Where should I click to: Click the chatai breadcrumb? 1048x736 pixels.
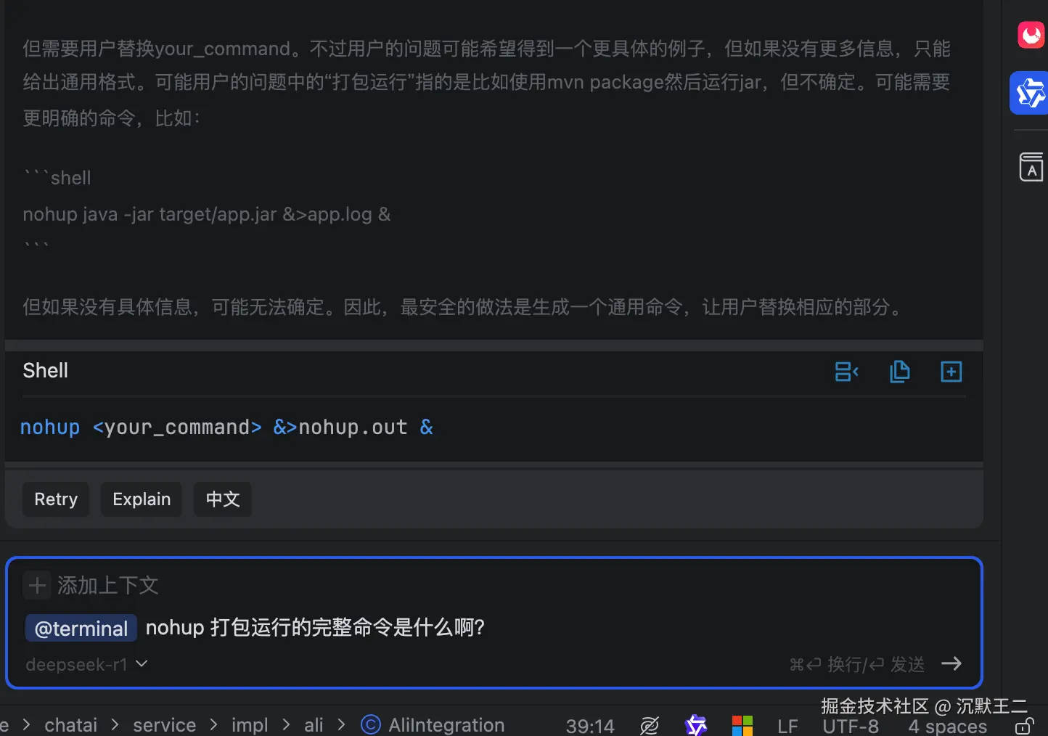click(x=70, y=725)
